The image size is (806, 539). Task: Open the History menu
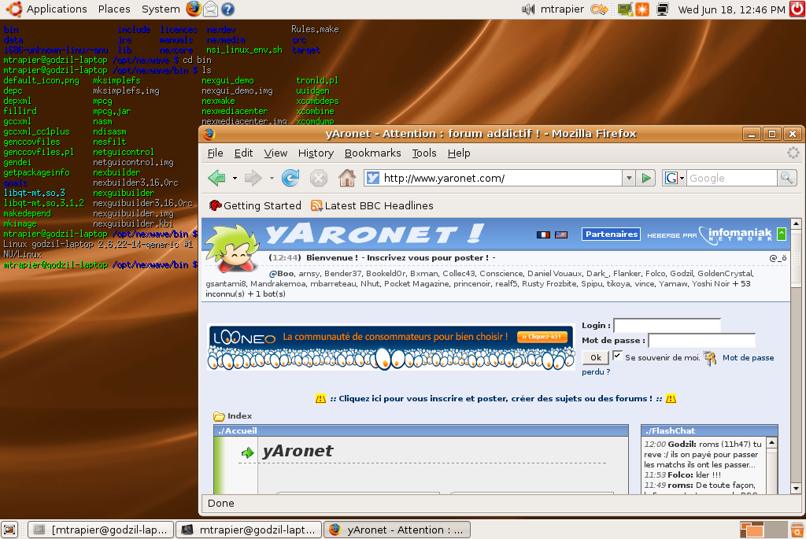316,153
